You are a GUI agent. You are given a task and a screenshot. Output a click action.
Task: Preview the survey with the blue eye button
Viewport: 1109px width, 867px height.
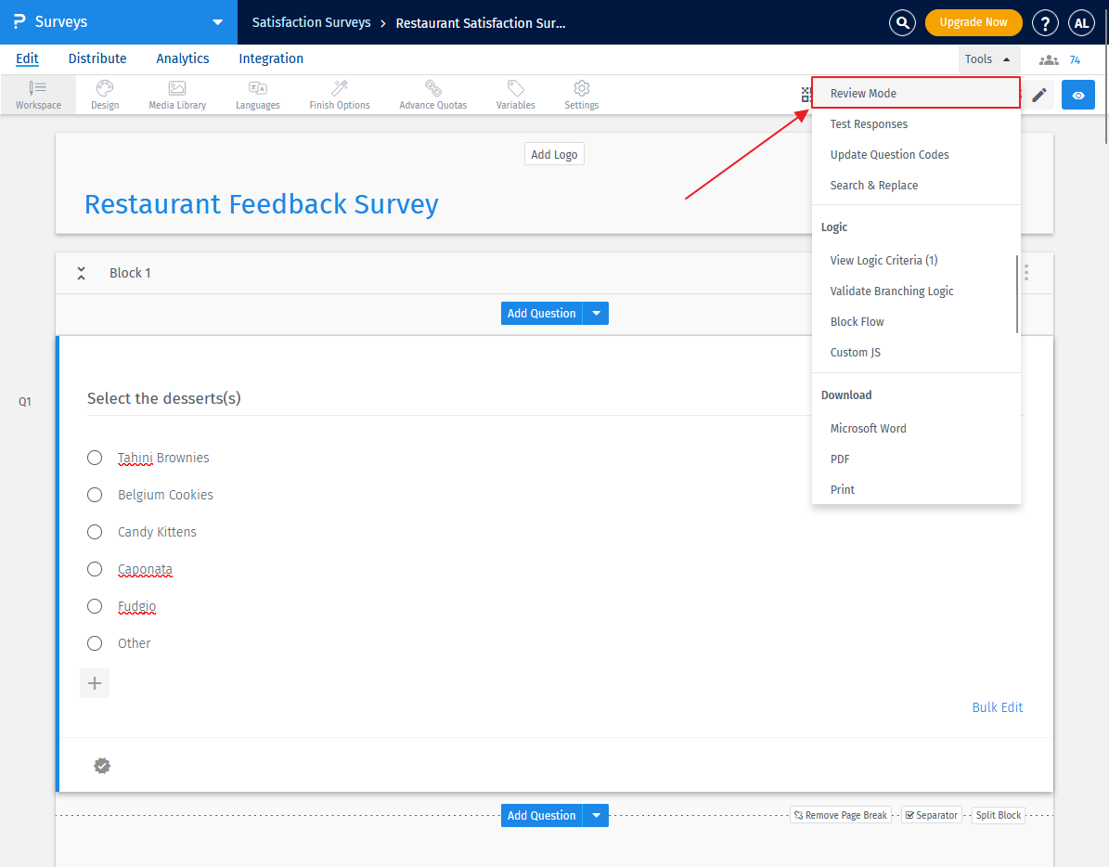coord(1077,94)
